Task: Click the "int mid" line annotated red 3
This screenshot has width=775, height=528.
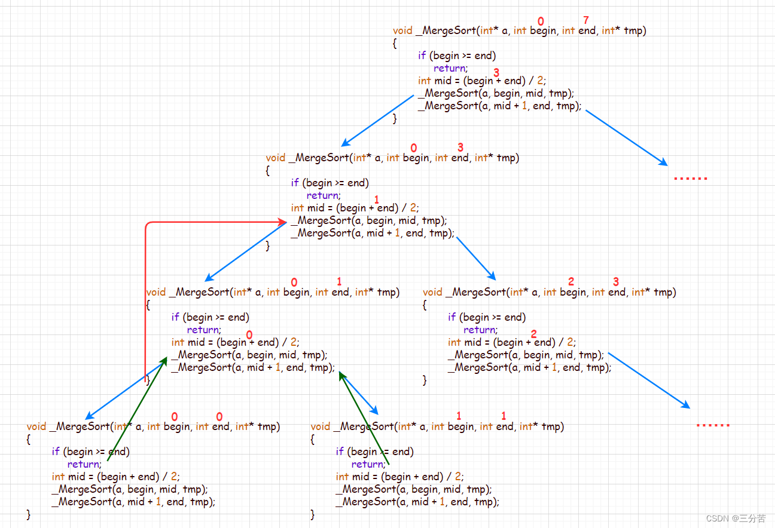Action: pyautogui.click(x=482, y=81)
